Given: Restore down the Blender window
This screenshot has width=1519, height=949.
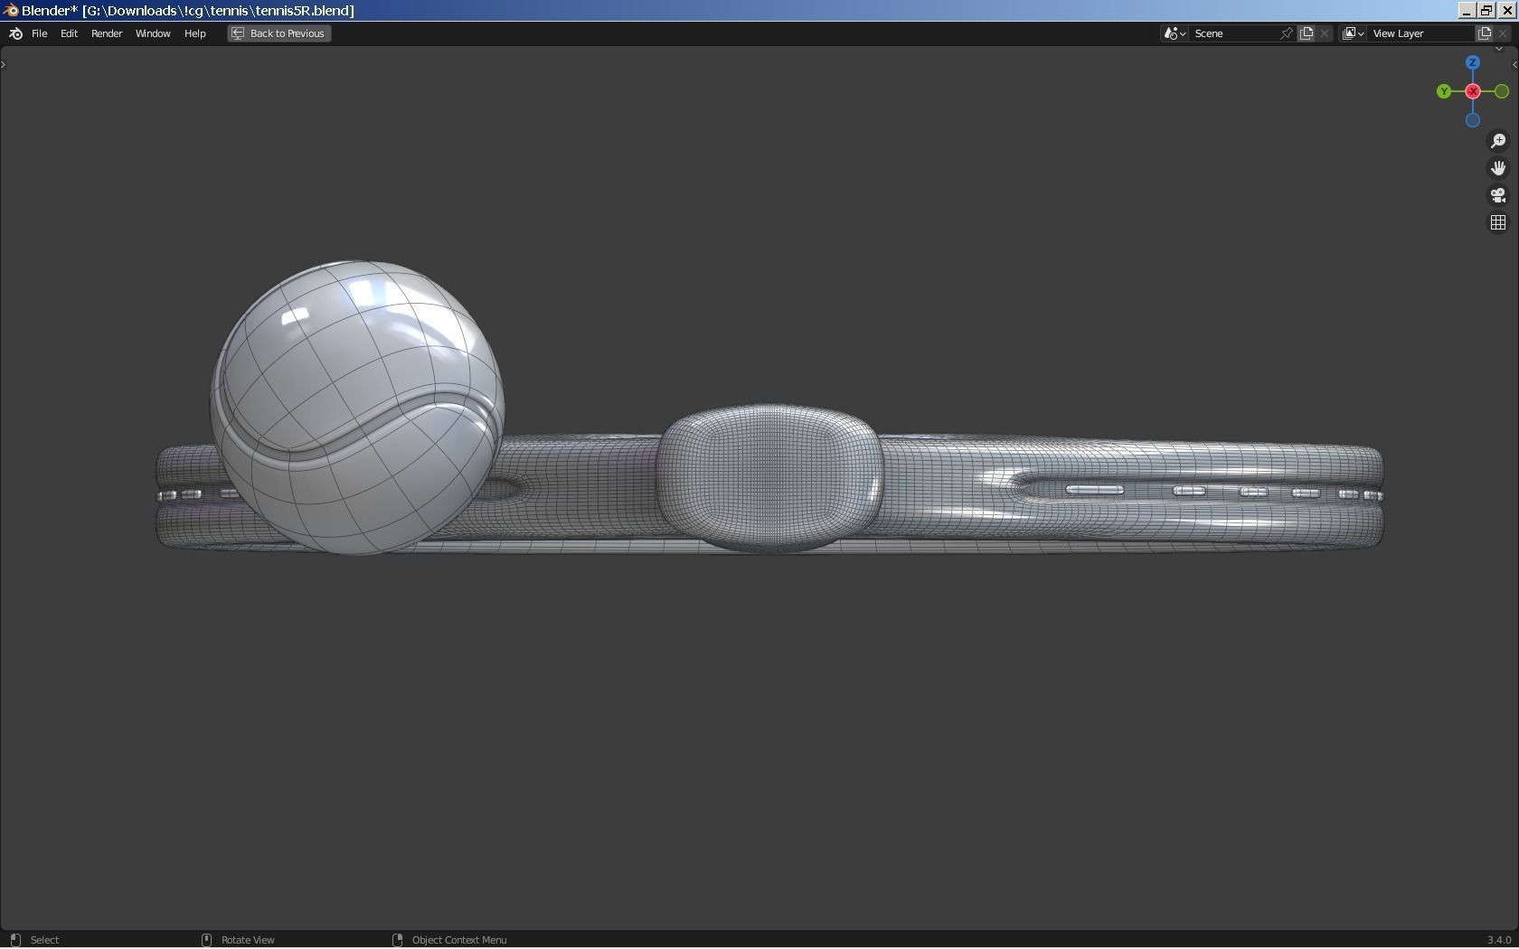Looking at the screenshot, I should pos(1486,11).
